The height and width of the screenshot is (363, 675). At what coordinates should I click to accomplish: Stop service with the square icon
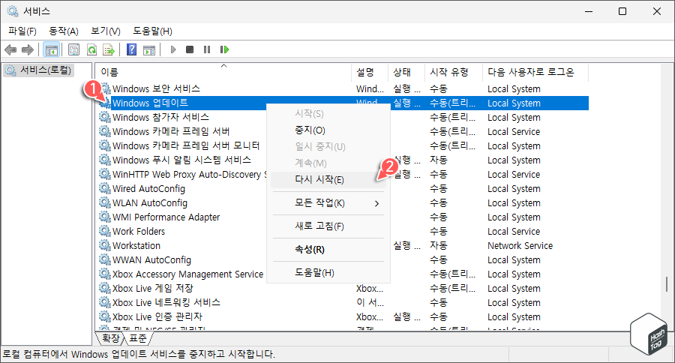(190, 50)
